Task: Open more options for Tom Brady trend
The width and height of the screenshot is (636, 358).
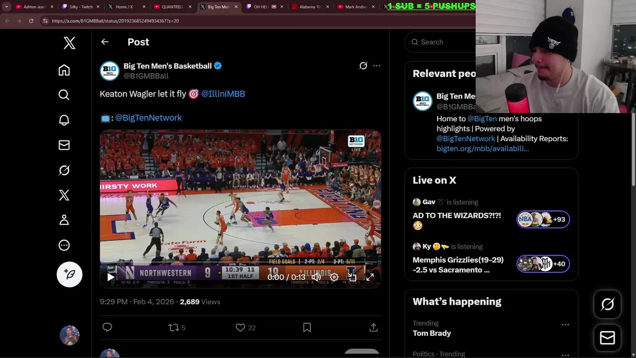Action: tap(565, 324)
